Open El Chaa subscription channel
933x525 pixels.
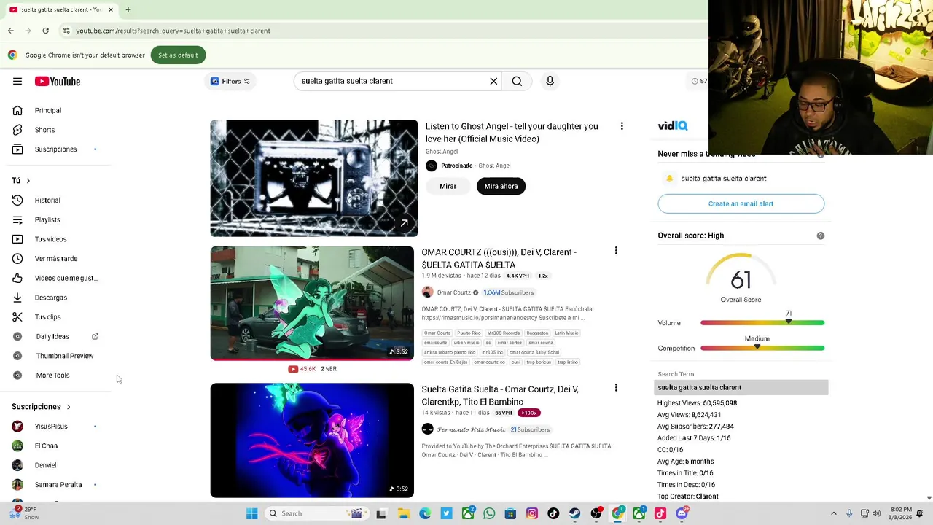[x=46, y=446]
